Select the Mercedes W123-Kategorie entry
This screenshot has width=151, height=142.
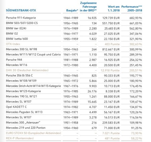pyautogui.click(x=23, y=91)
